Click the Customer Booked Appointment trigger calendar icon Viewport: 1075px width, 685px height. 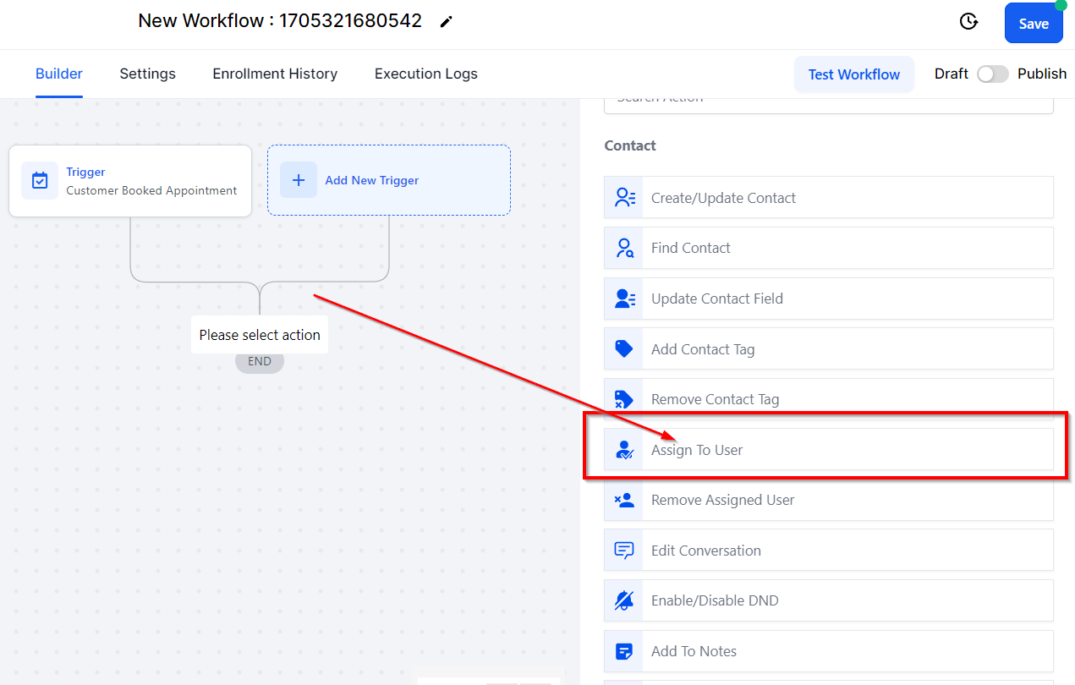tap(40, 180)
